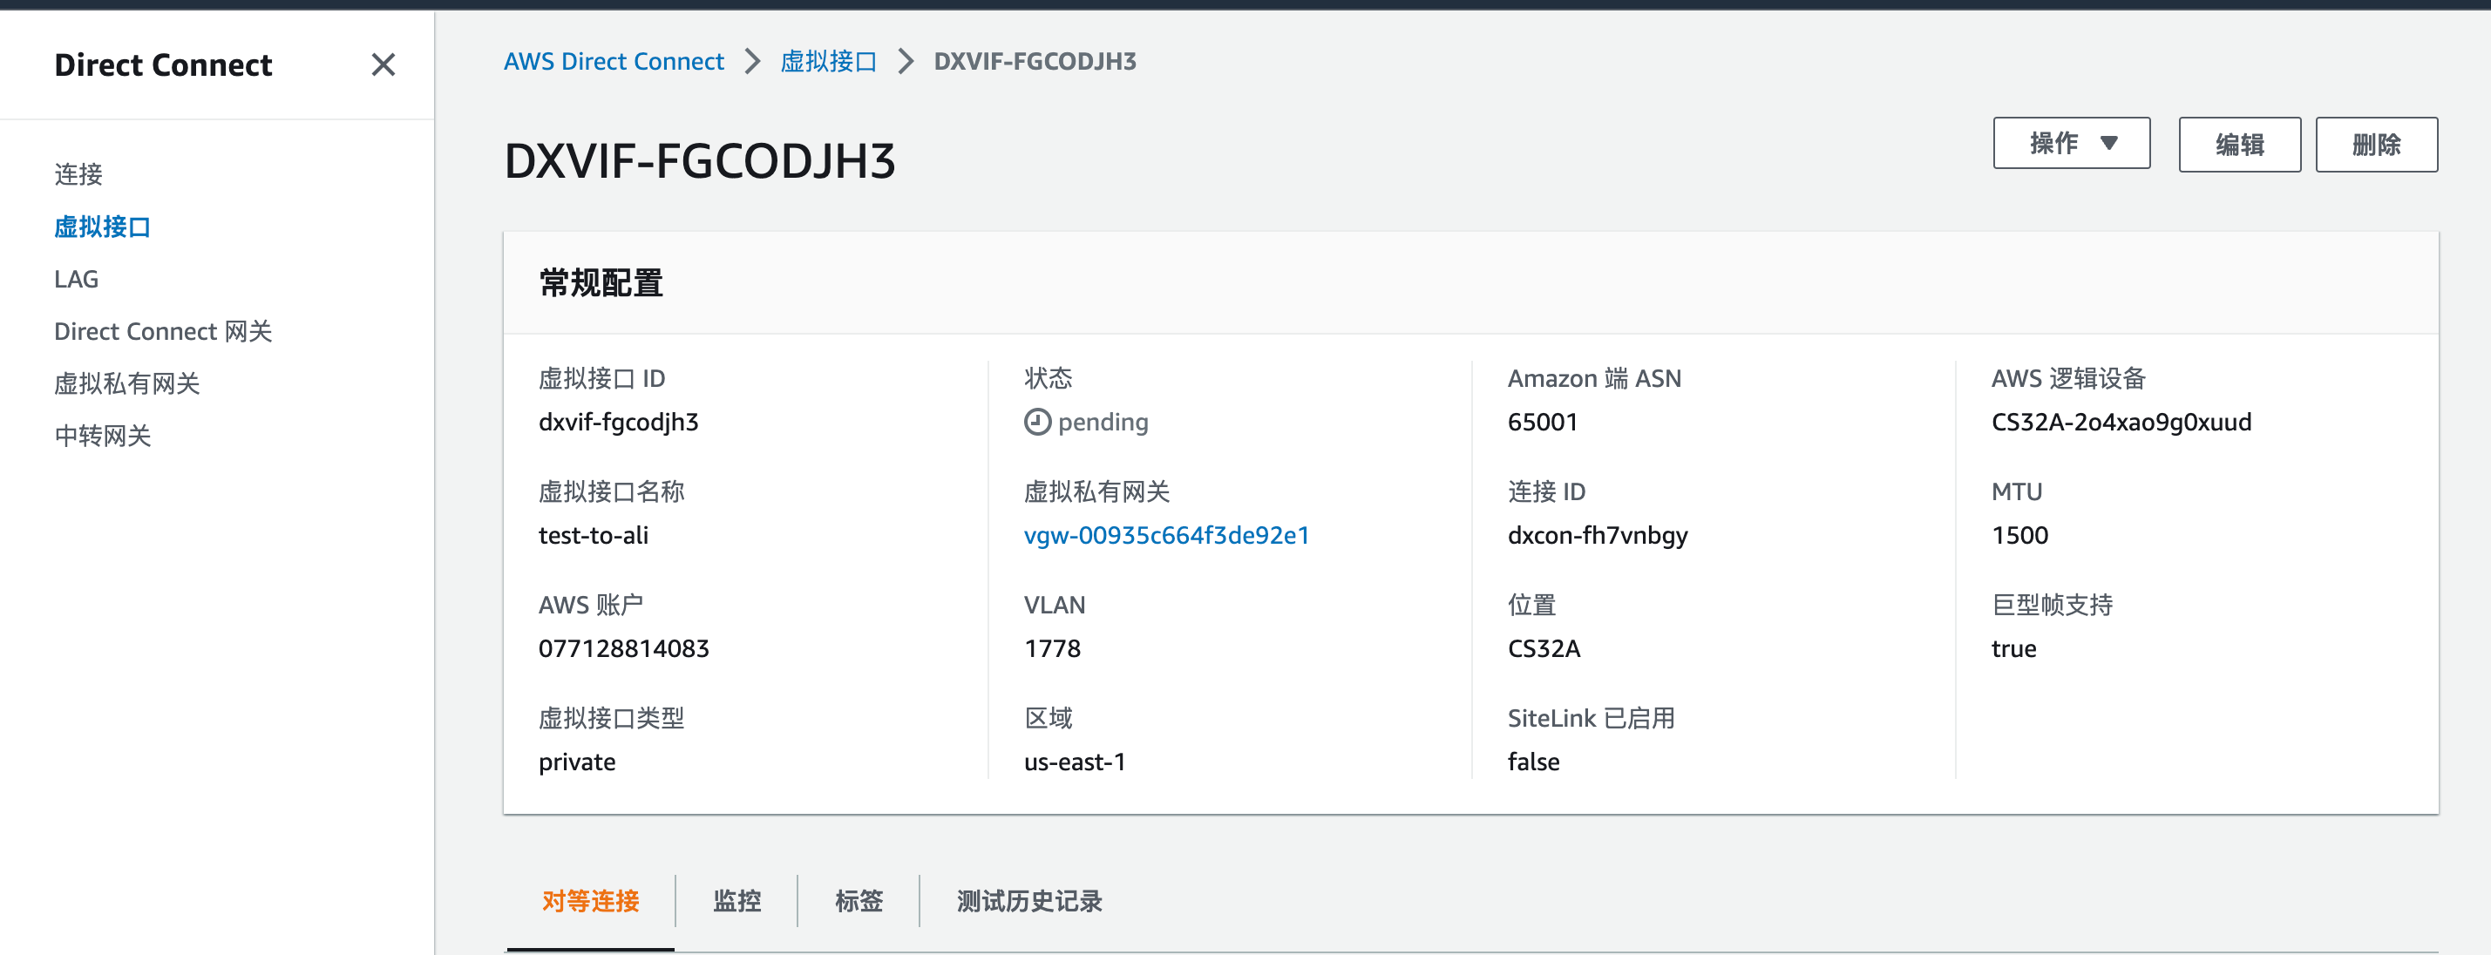Open 虚拟私有网关 sidebar item
Screen dimensions: 2491x955
tap(126, 383)
